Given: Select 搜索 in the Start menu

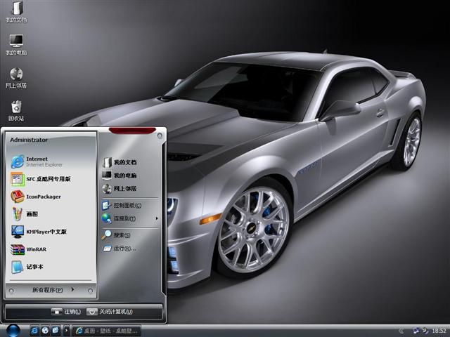Looking at the screenshot, I should [x=123, y=235].
